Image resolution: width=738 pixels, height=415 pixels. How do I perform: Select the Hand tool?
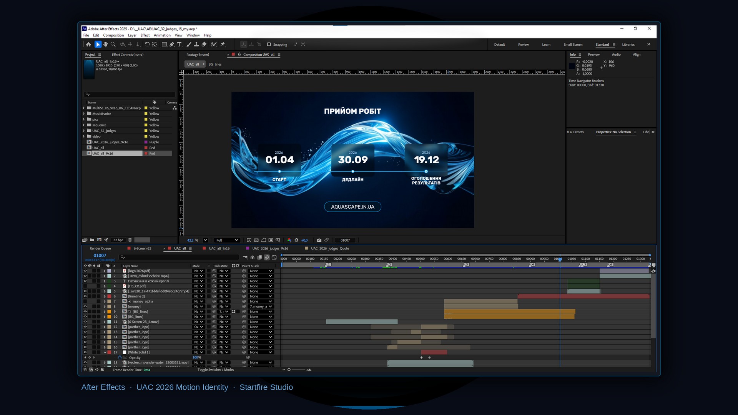(105, 45)
